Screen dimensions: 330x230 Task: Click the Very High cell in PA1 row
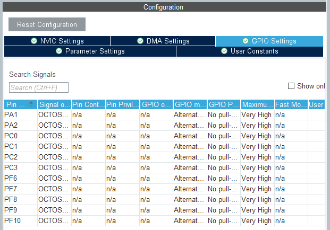pos(256,115)
